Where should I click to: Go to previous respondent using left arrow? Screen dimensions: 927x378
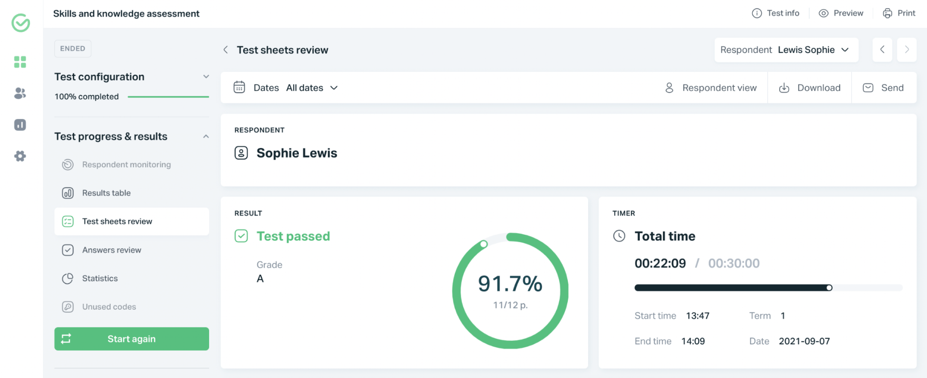[882, 50]
